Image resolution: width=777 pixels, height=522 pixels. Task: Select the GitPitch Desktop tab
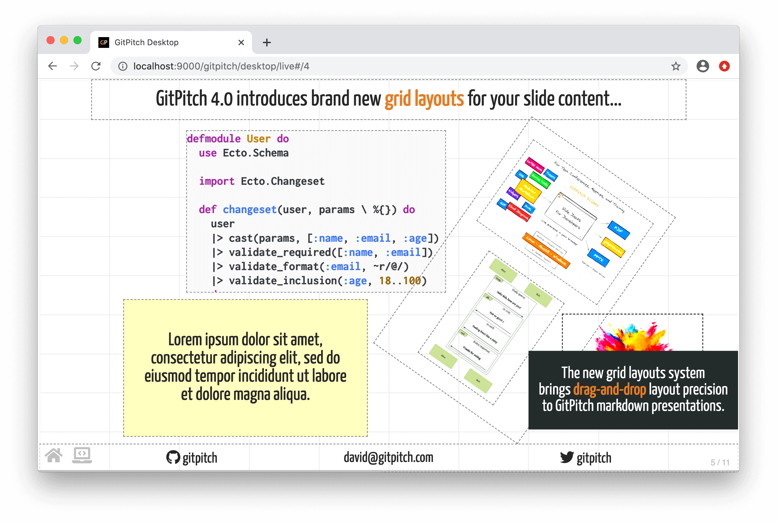(171, 42)
